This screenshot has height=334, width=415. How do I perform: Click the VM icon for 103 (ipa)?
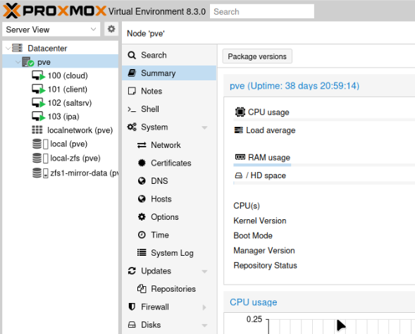tap(39, 116)
